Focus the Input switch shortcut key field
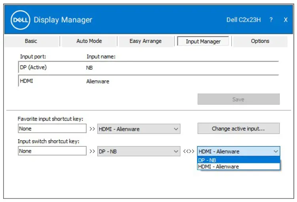The width and height of the screenshot is (297, 202). pos(52,151)
